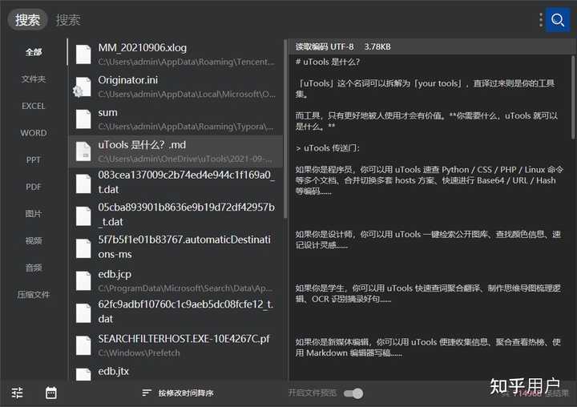
Task: Select 05cba893901b8636e9b19d72df42957b_t.dat file name
Action: point(186,214)
